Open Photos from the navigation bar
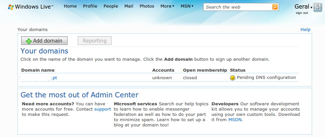This screenshot has width=325, height=137. click(x=147, y=6)
